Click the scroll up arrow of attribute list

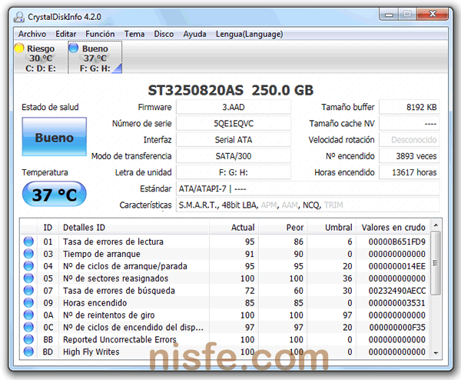point(436,225)
